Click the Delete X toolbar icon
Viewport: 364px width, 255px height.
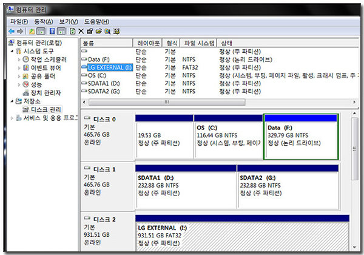pyautogui.click(x=81, y=31)
